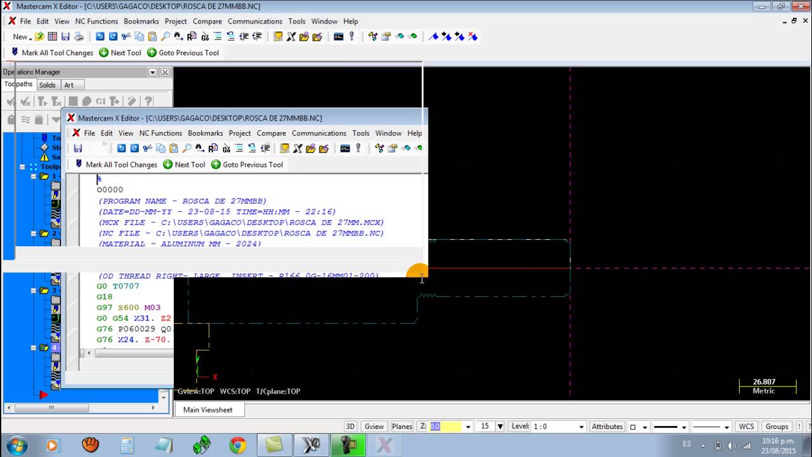The height and width of the screenshot is (457, 812).
Task: Click the Windows Start orb
Action: [16, 445]
